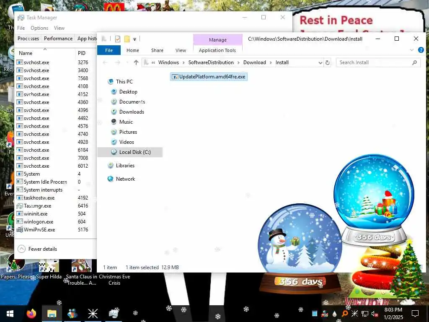Click the New Folder quick access icon
This screenshot has height=322, width=429.
click(127, 39)
